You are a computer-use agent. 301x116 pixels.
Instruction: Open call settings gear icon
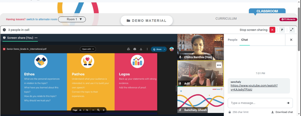click(x=4, y=30)
